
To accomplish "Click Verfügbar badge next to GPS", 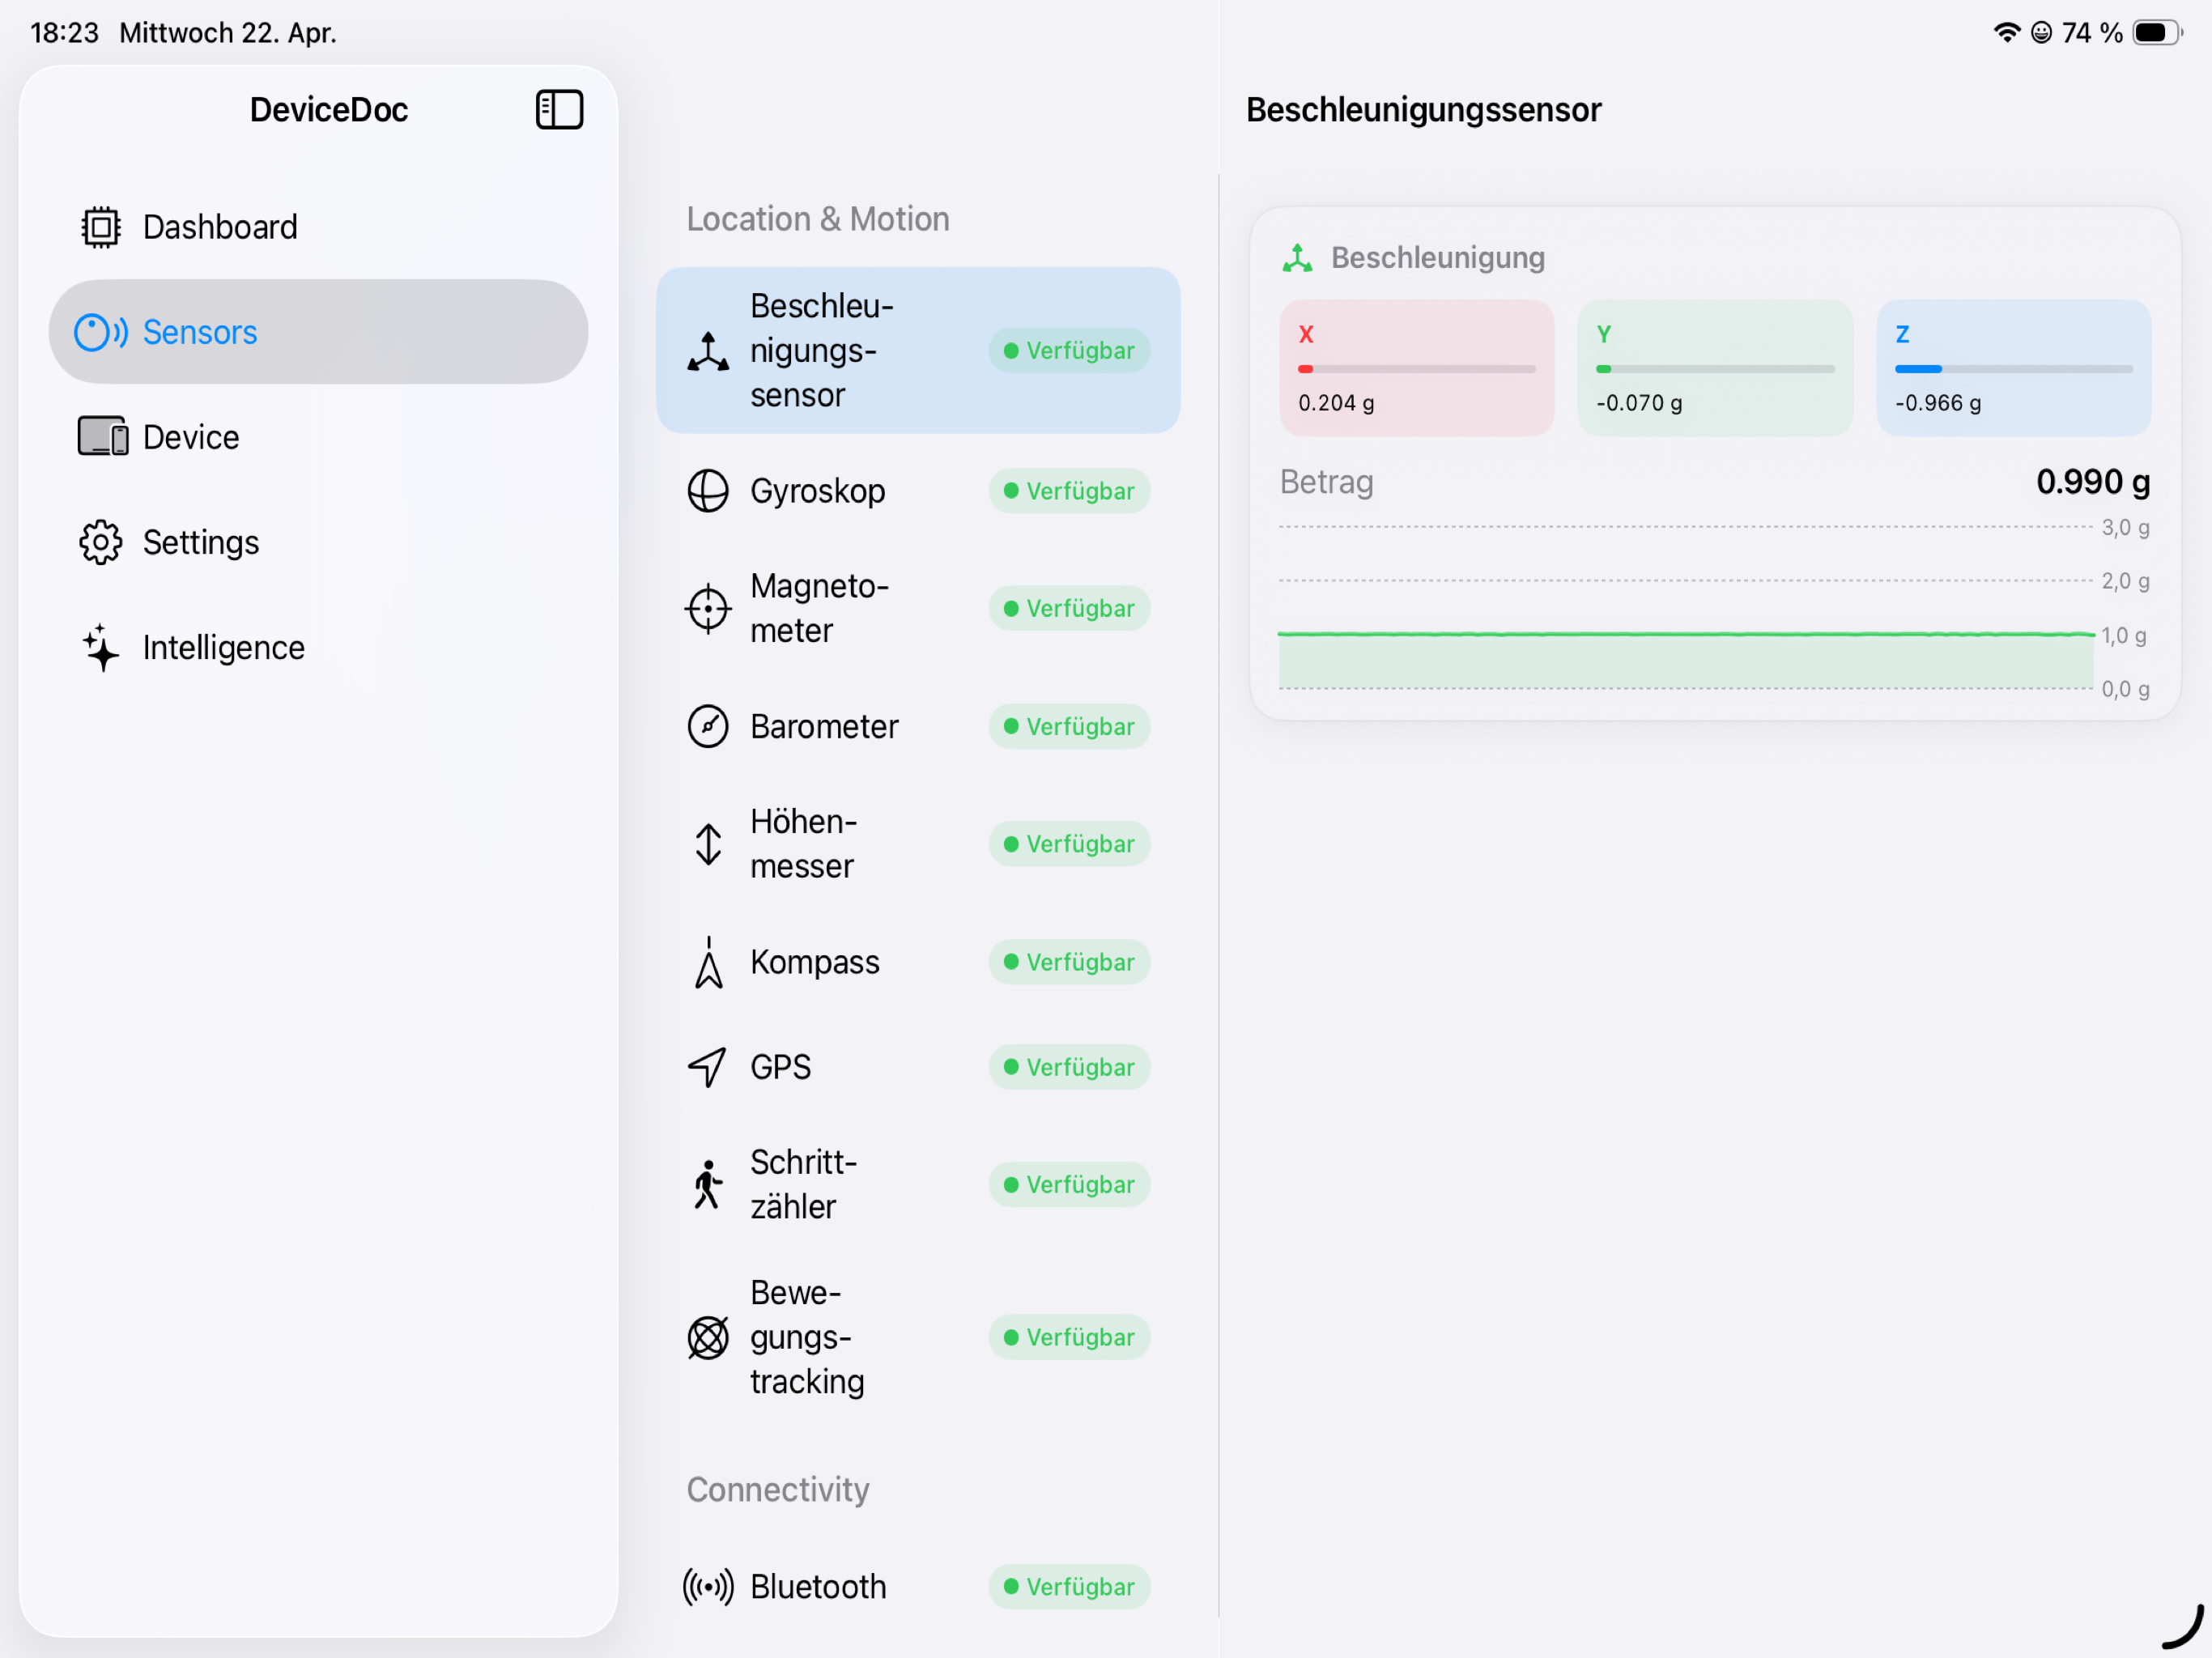I will pos(1069,1067).
